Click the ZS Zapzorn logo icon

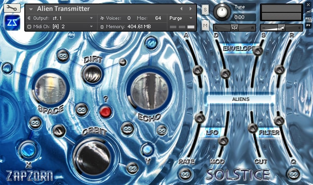[12, 23]
